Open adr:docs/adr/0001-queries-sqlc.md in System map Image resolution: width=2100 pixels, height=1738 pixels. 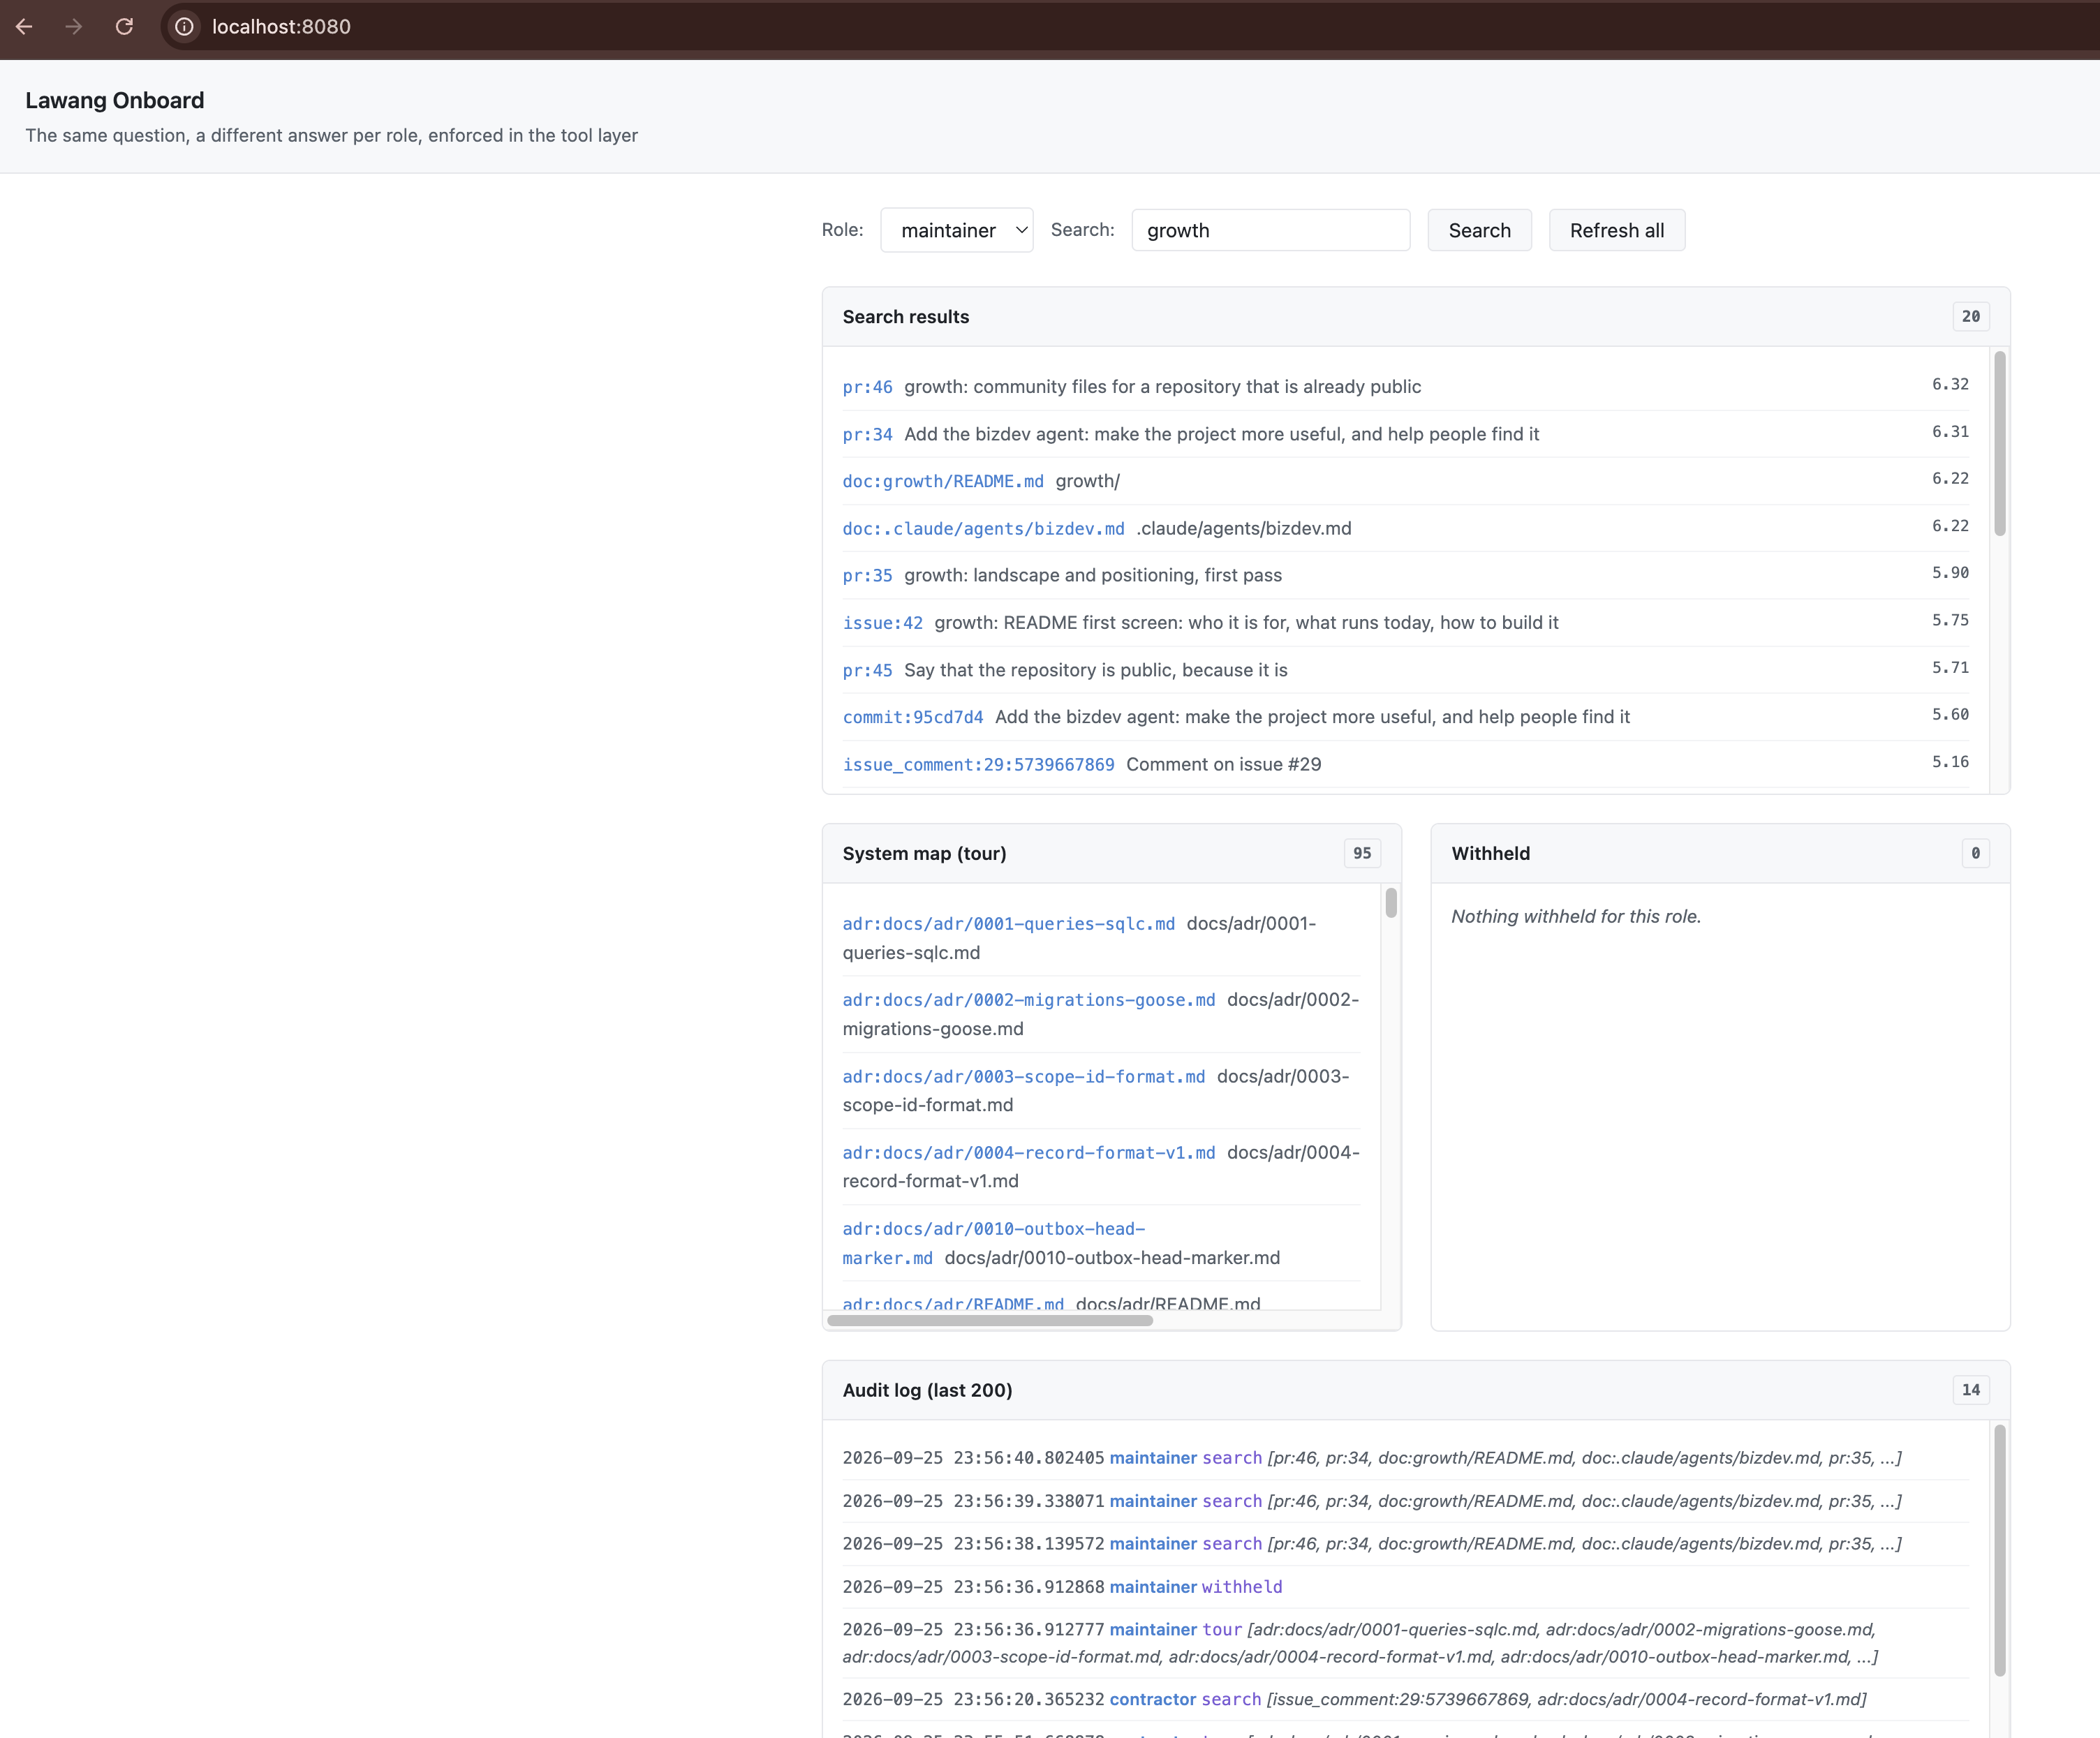click(x=1008, y=923)
